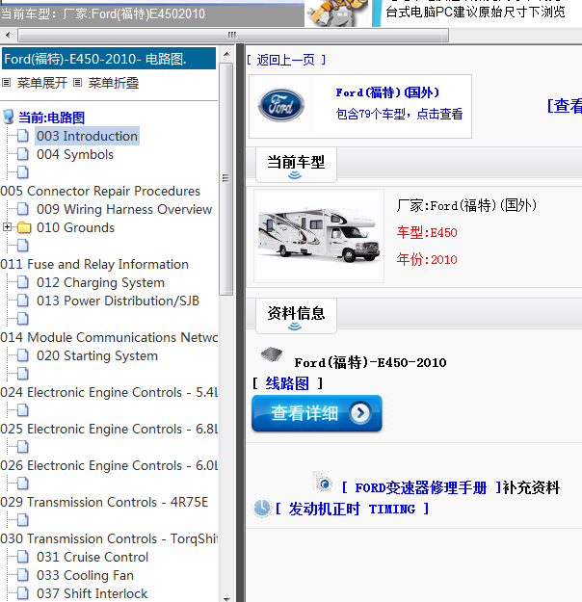
Task: Open 020 Starting System
Action: 97,355
